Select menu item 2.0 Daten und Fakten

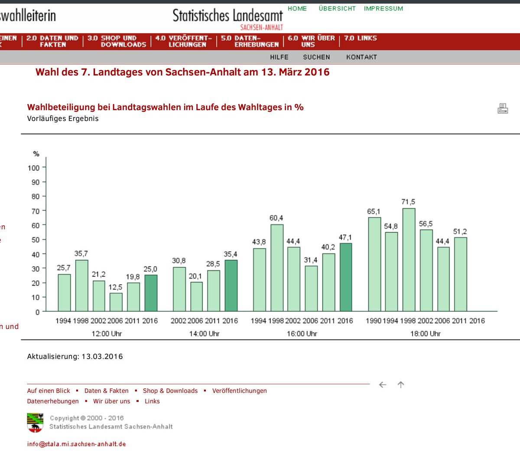[52, 41]
